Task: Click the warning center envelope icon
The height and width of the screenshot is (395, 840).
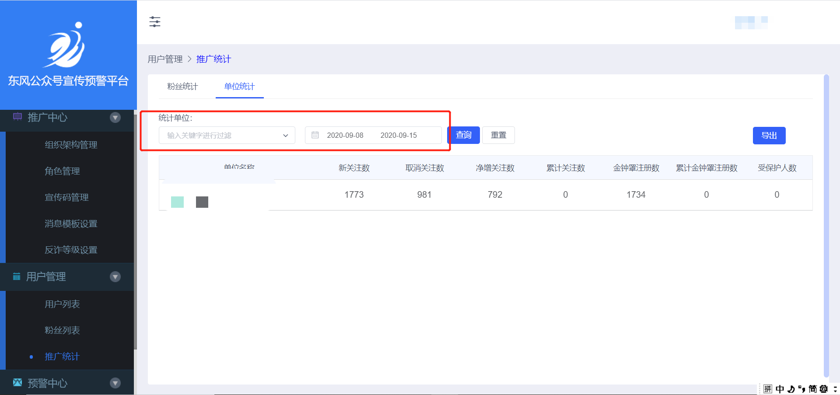Action: click(x=17, y=383)
